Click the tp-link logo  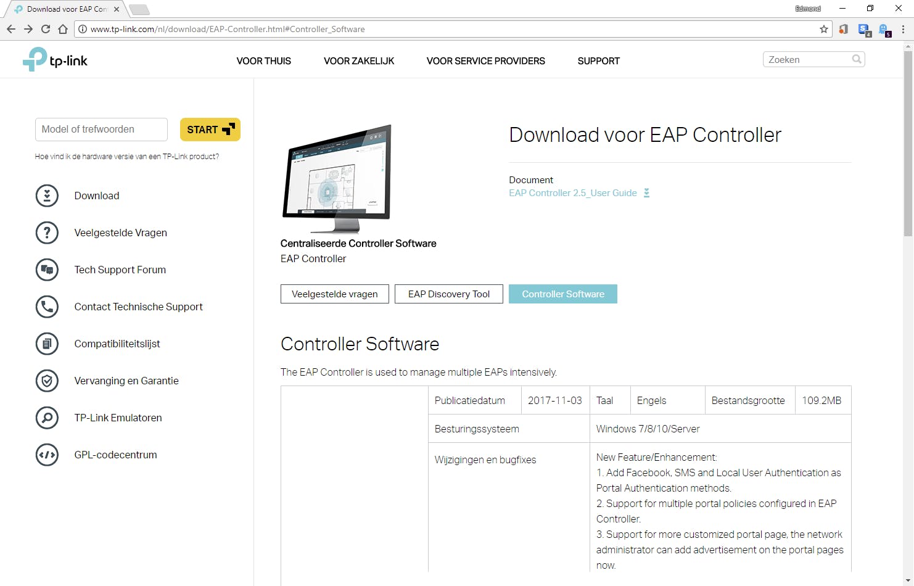coord(55,60)
